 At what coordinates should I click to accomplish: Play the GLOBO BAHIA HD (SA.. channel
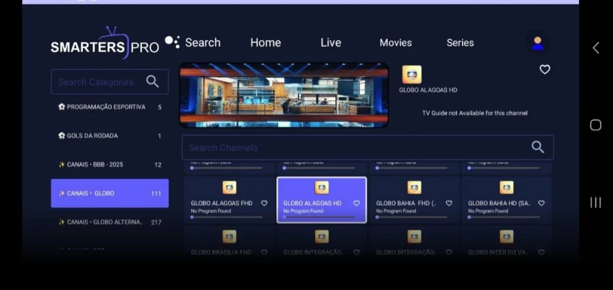pyautogui.click(x=506, y=200)
